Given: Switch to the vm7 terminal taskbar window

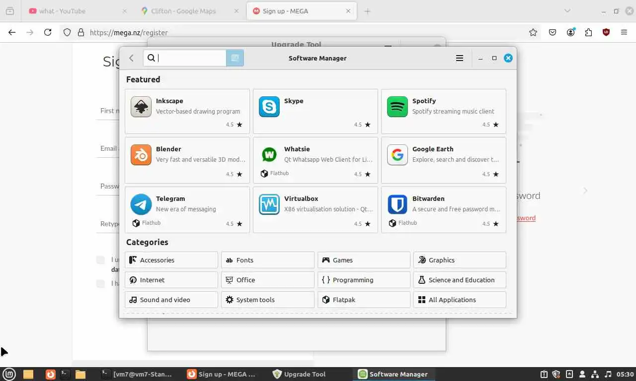Looking at the screenshot, I should 137,374.
